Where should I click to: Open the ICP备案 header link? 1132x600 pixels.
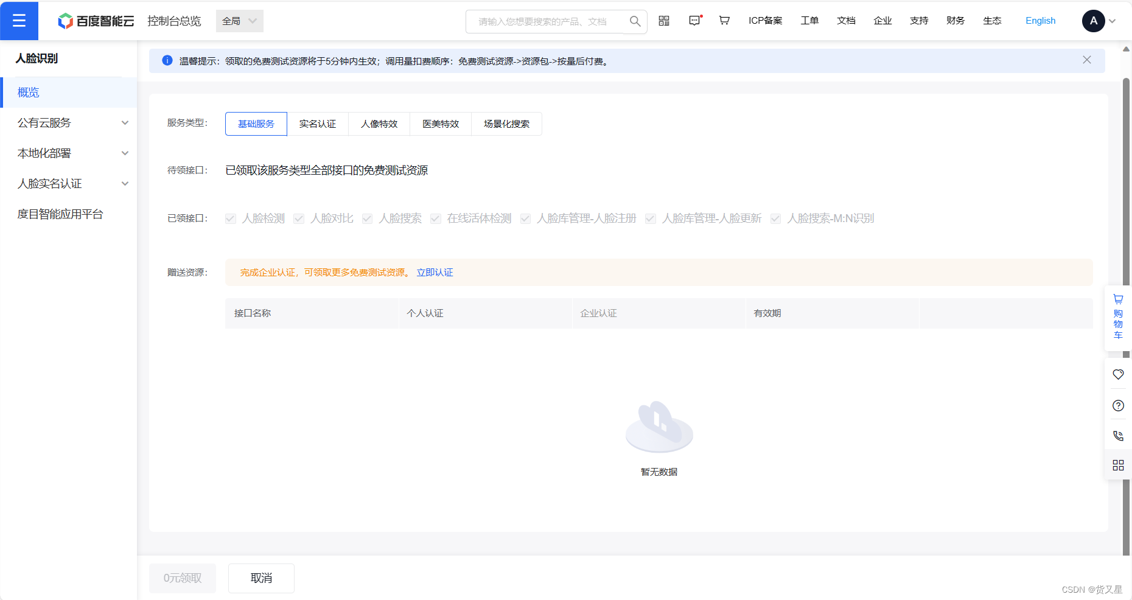point(766,21)
